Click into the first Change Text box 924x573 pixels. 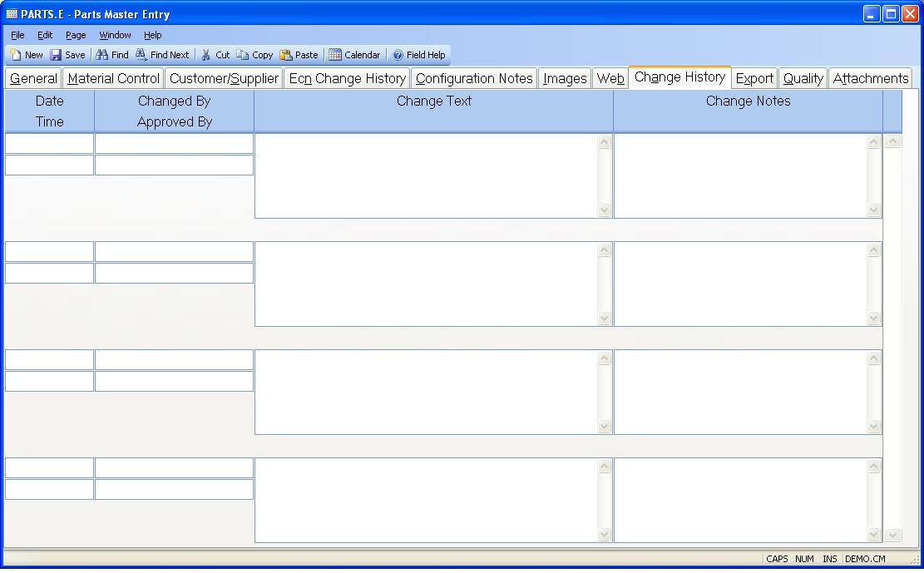tap(426, 175)
